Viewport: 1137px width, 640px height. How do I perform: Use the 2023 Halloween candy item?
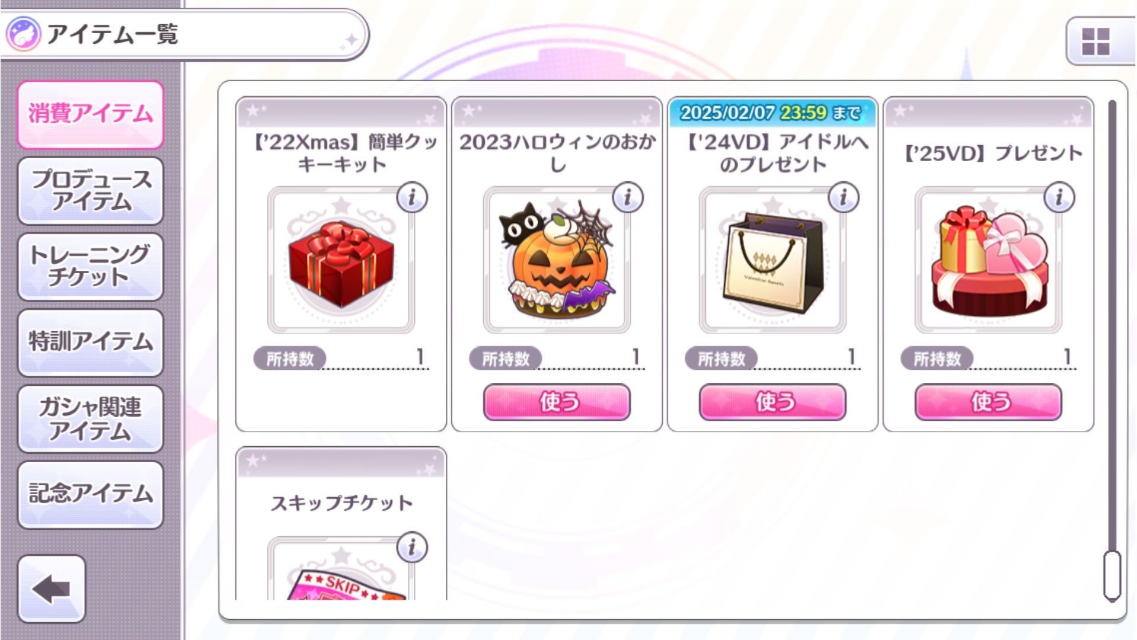(x=557, y=402)
